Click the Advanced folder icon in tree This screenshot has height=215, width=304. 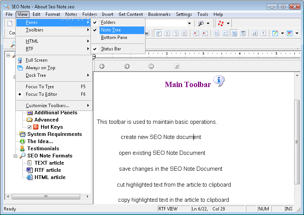30,120
